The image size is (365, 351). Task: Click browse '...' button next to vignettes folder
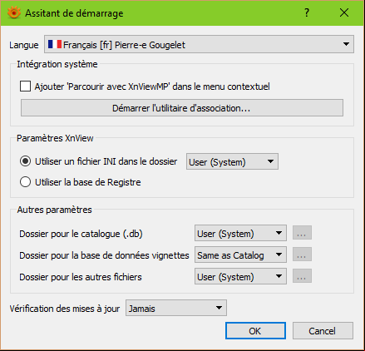coord(302,255)
